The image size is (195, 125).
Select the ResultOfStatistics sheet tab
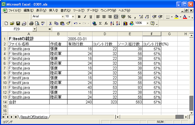(x=34, y=117)
